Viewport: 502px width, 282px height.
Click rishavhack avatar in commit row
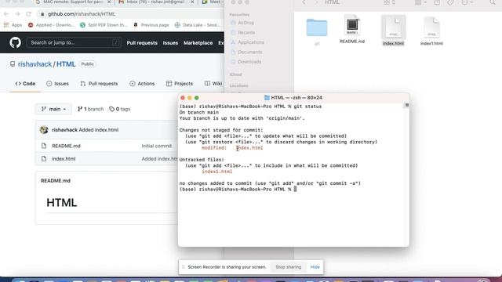tap(44, 130)
